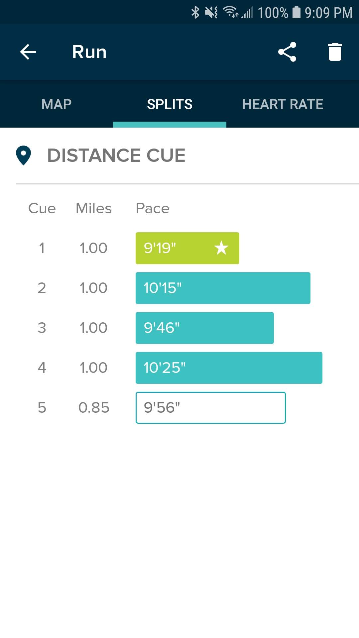Share this run activity
This screenshot has width=359, height=638.
[287, 52]
